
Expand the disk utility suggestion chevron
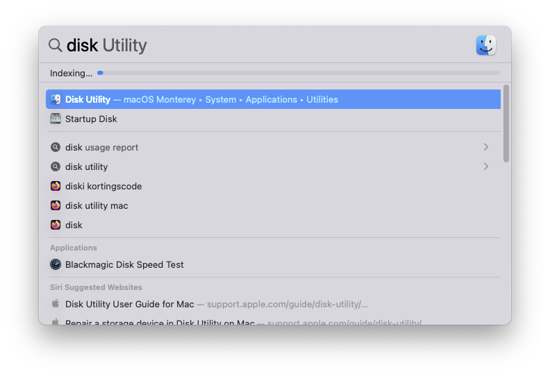pyautogui.click(x=486, y=166)
